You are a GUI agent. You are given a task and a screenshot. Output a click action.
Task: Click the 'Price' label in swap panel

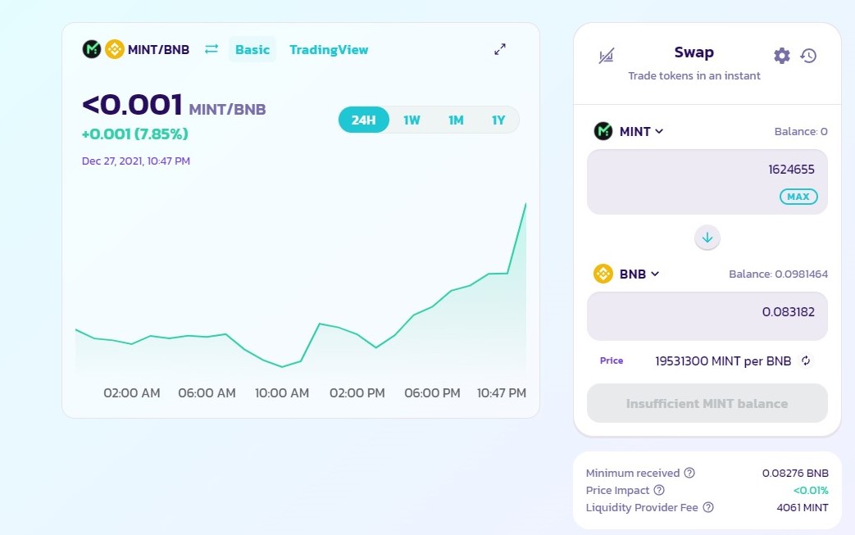[612, 360]
